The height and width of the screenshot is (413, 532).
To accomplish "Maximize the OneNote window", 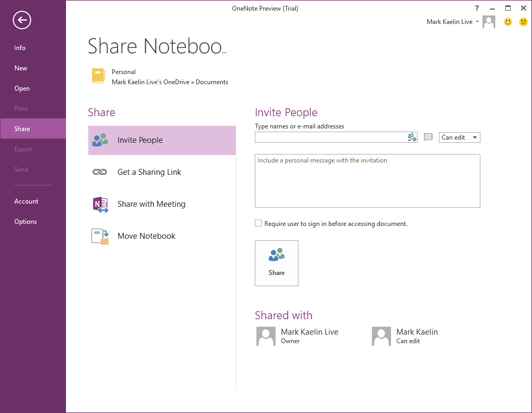I will coord(508,8).
